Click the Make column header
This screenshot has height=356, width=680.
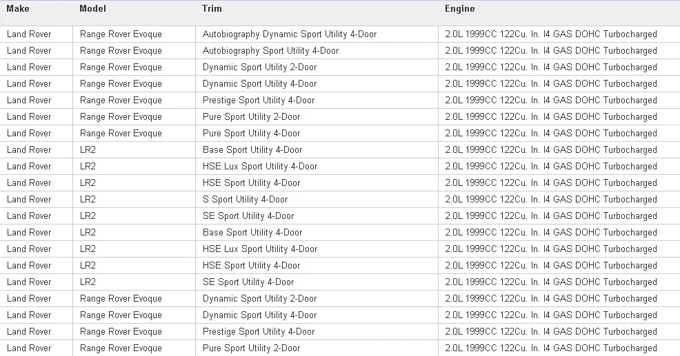18,9
